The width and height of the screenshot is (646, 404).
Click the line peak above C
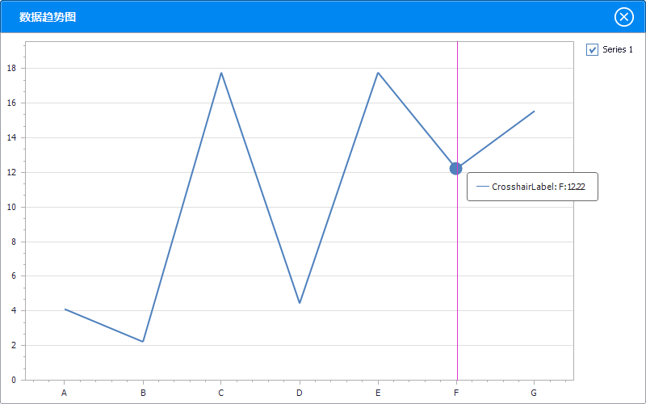click(221, 73)
